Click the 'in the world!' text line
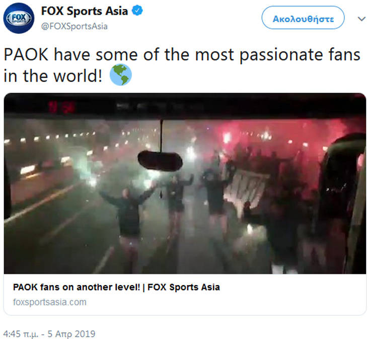370x339 pixels. [53, 76]
